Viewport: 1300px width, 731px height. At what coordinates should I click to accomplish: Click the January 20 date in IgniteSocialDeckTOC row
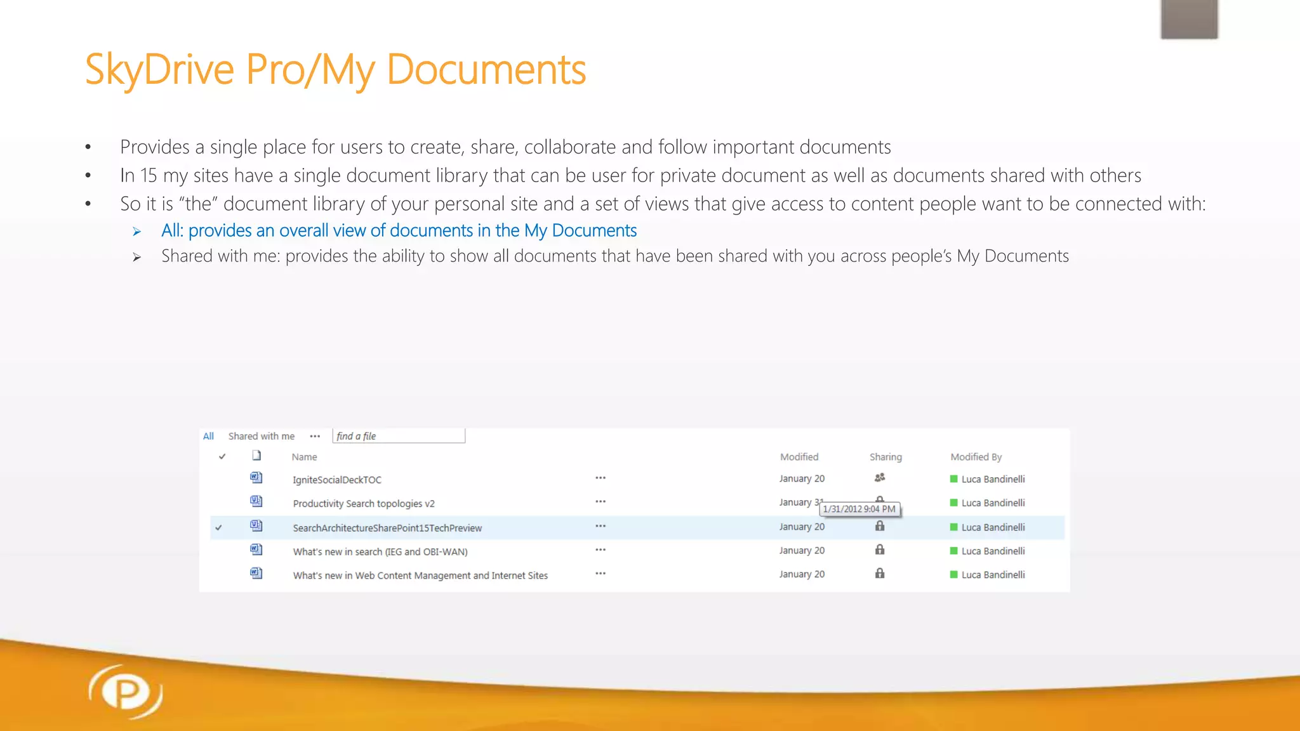click(x=802, y=478)
